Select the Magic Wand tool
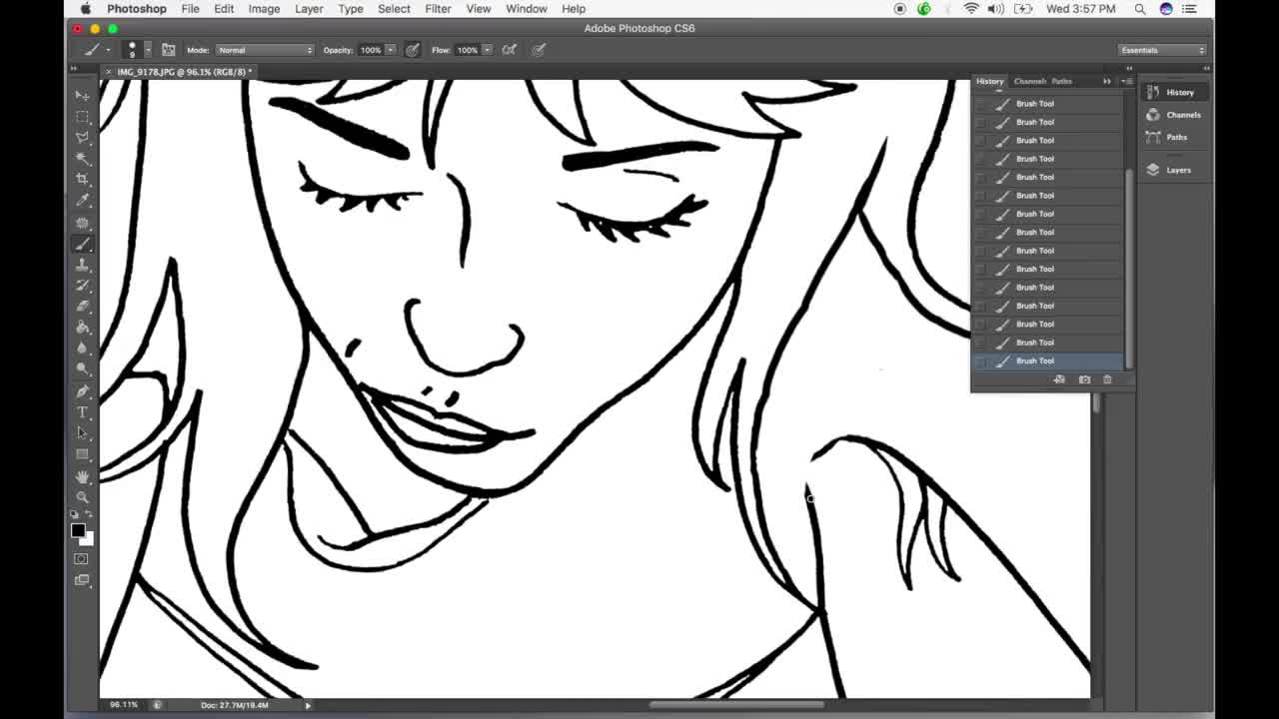Screen dimensions: 1279x719 (83, 159)
